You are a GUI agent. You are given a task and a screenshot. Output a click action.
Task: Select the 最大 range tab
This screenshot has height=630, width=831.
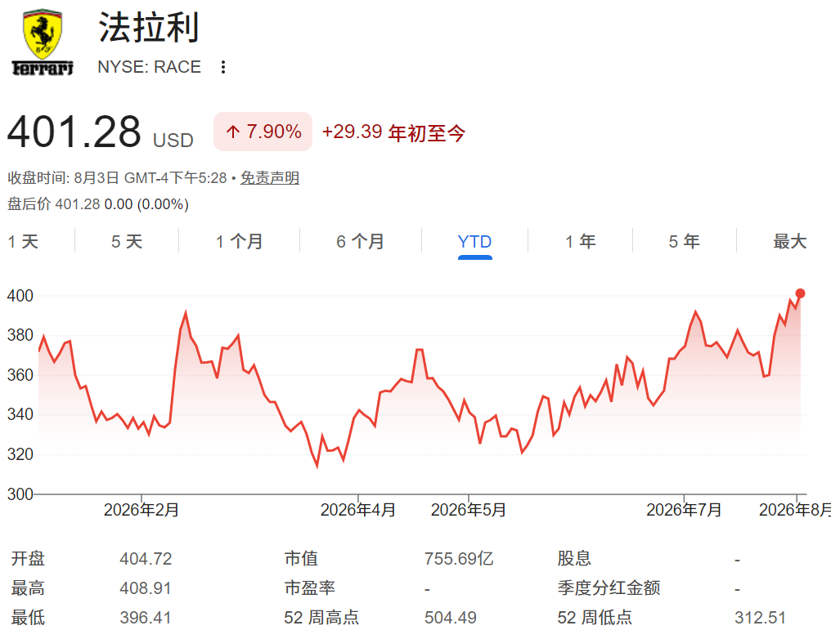789,241
